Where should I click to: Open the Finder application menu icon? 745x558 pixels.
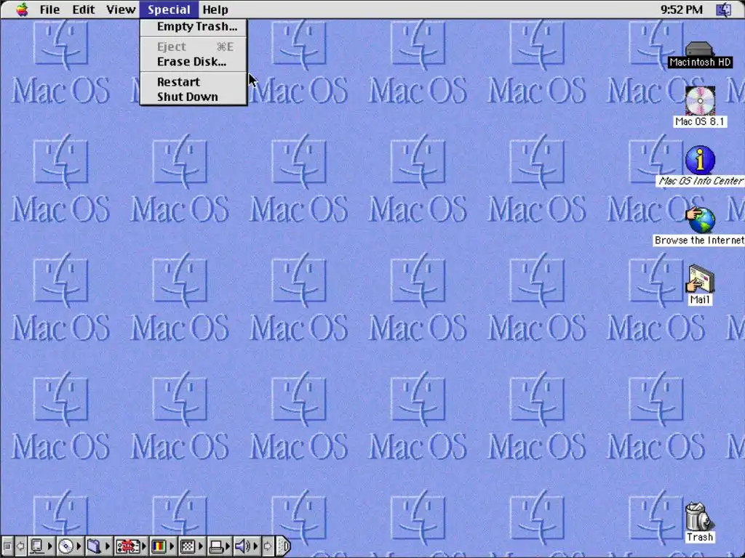click(724, 9)
